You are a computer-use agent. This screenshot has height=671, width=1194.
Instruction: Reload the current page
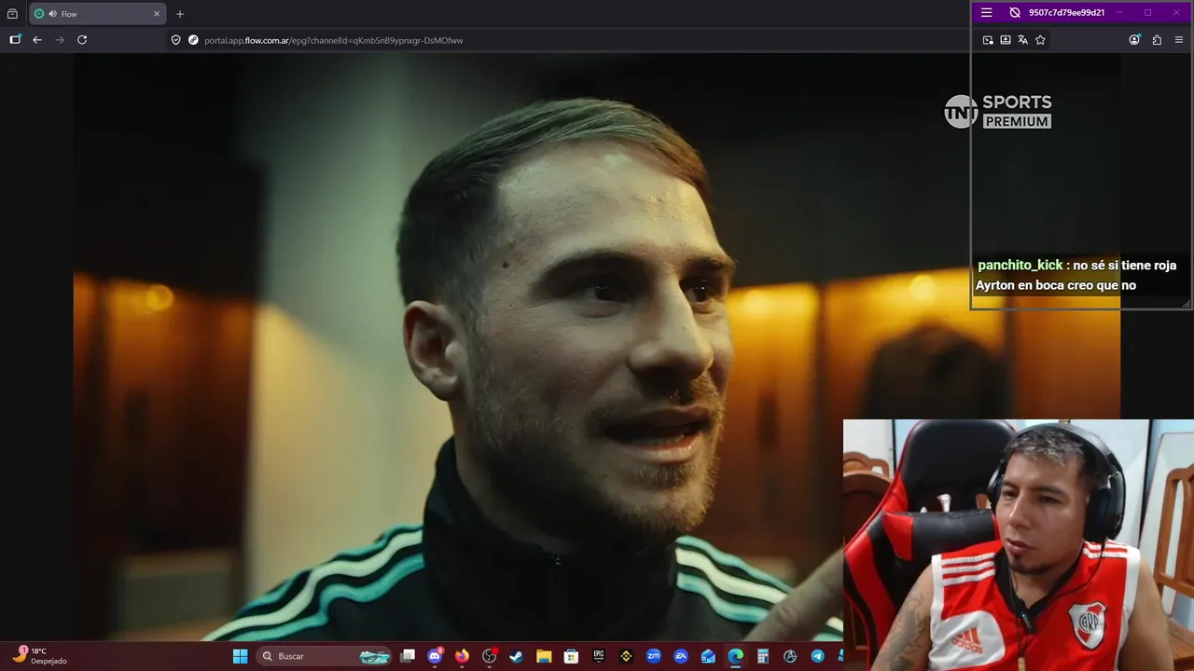click(82, 40)
